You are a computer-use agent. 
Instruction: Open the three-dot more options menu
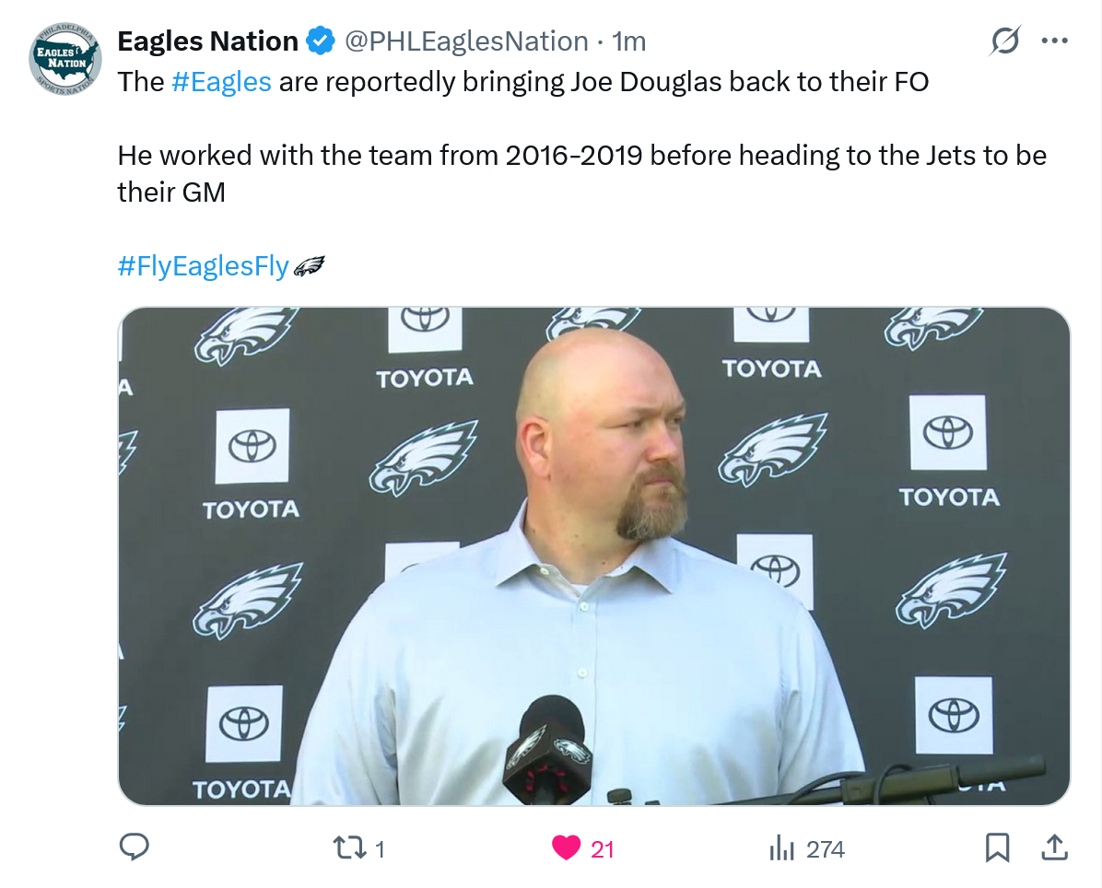click(x=1054, y=41)
